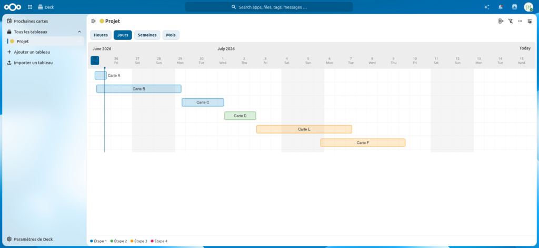Click the 13 Mon date header

(x=479, y=60)
